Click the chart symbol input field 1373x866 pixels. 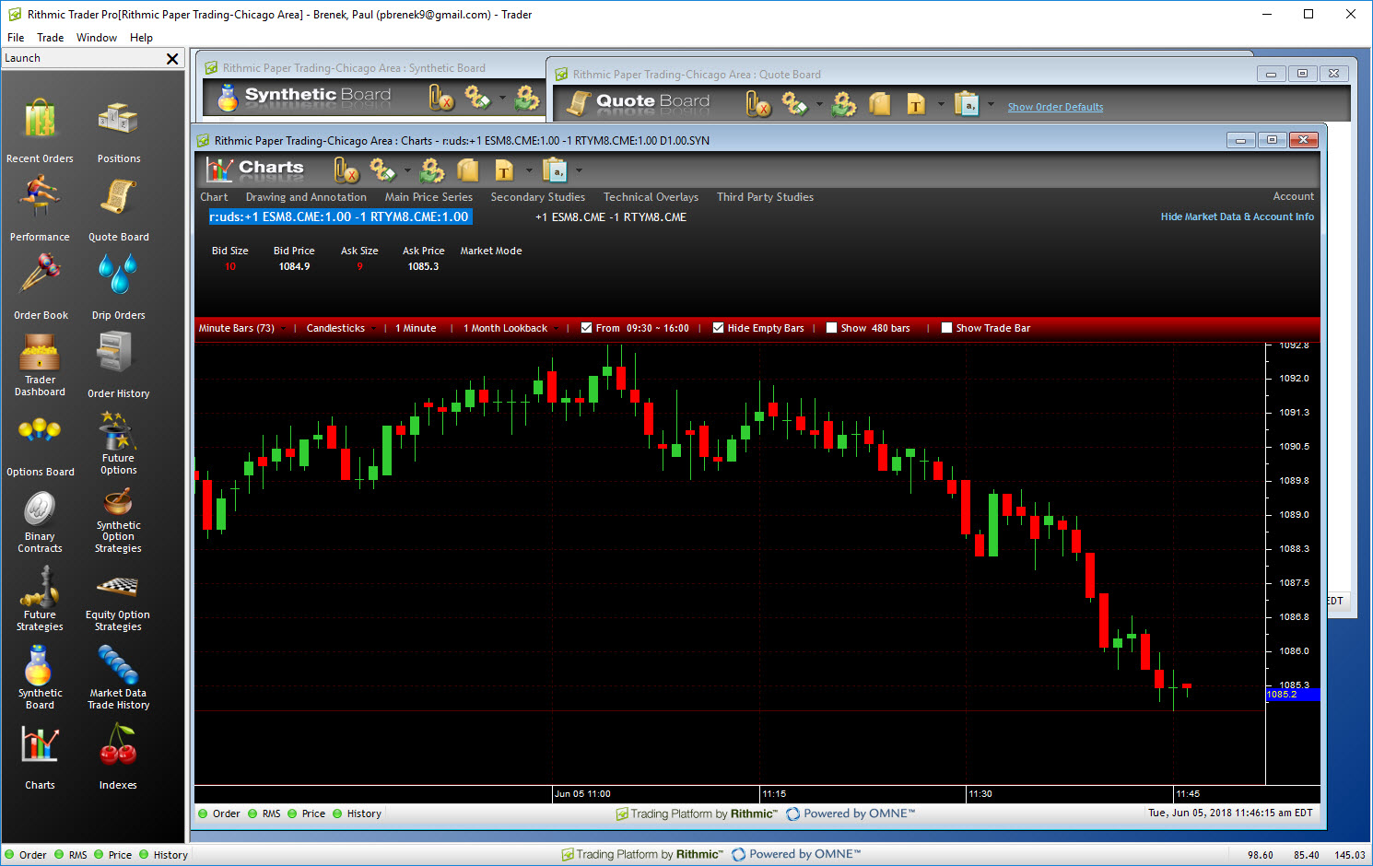coord(340,217)
